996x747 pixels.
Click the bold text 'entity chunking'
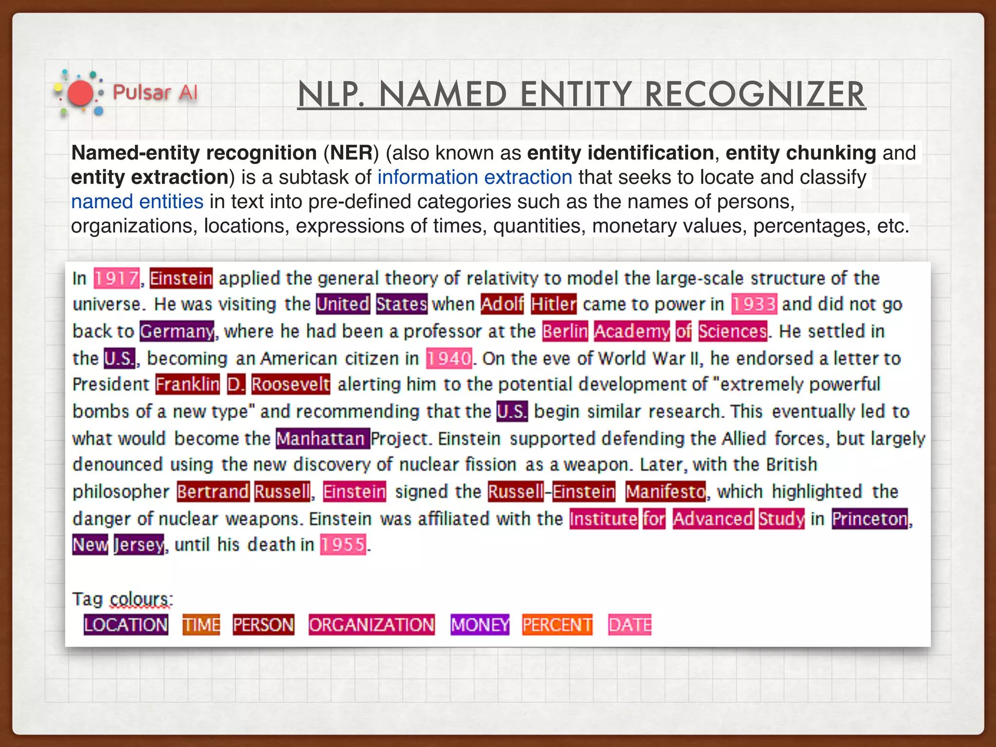coord(801,153)
